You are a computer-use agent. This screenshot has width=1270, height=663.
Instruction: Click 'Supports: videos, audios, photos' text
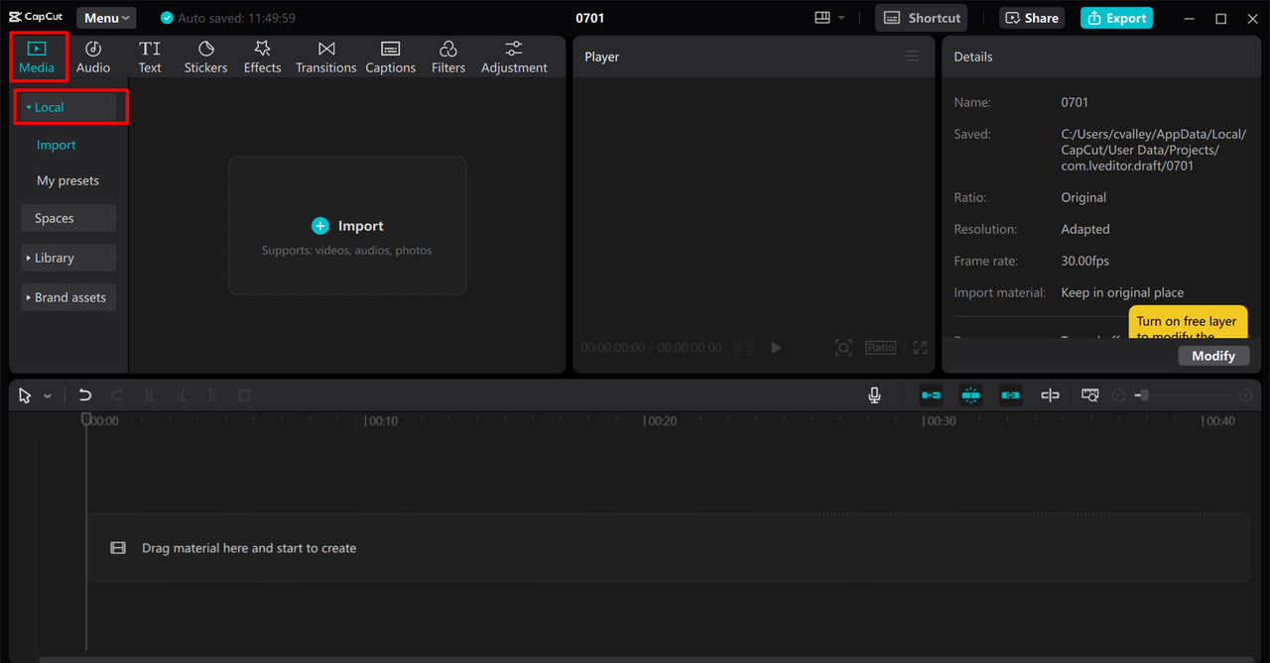347,251
